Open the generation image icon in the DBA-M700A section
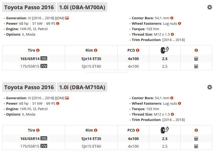 coord(67,18)
